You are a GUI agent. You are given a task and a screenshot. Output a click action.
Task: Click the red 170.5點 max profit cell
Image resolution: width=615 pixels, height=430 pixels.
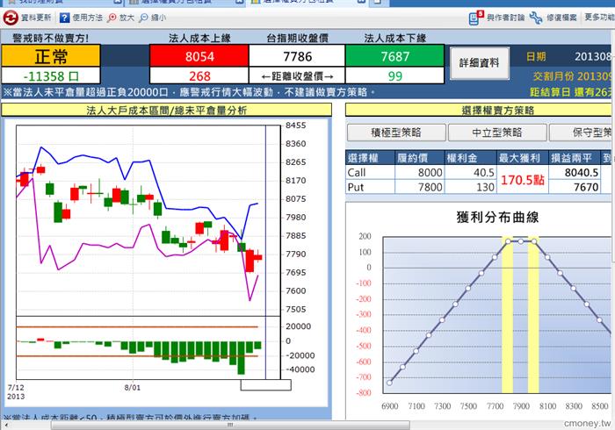(522, 180)
